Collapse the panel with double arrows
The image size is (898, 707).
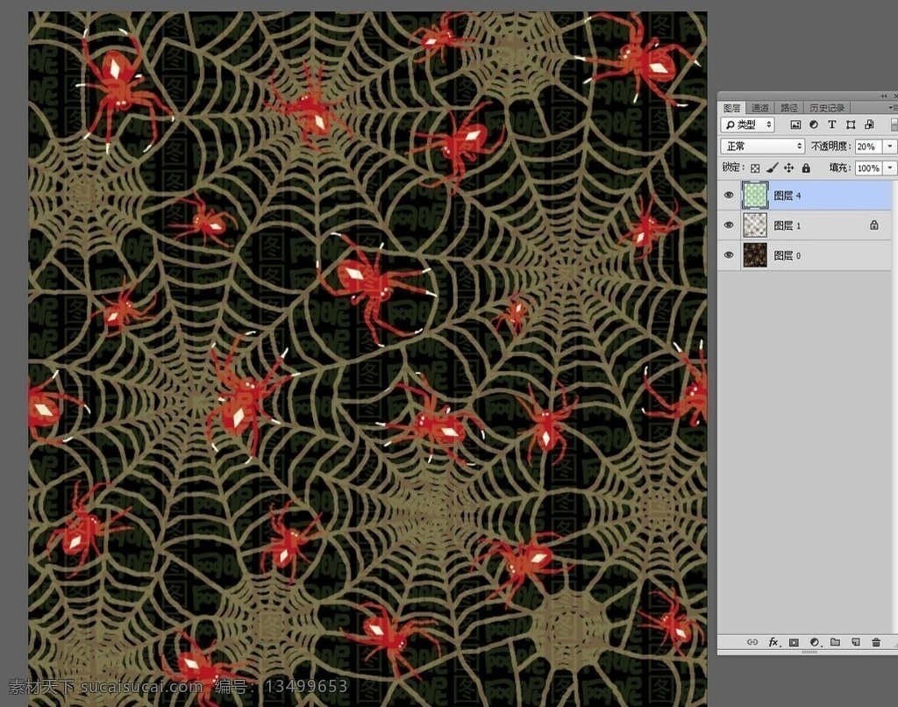(x=884, y=96)
